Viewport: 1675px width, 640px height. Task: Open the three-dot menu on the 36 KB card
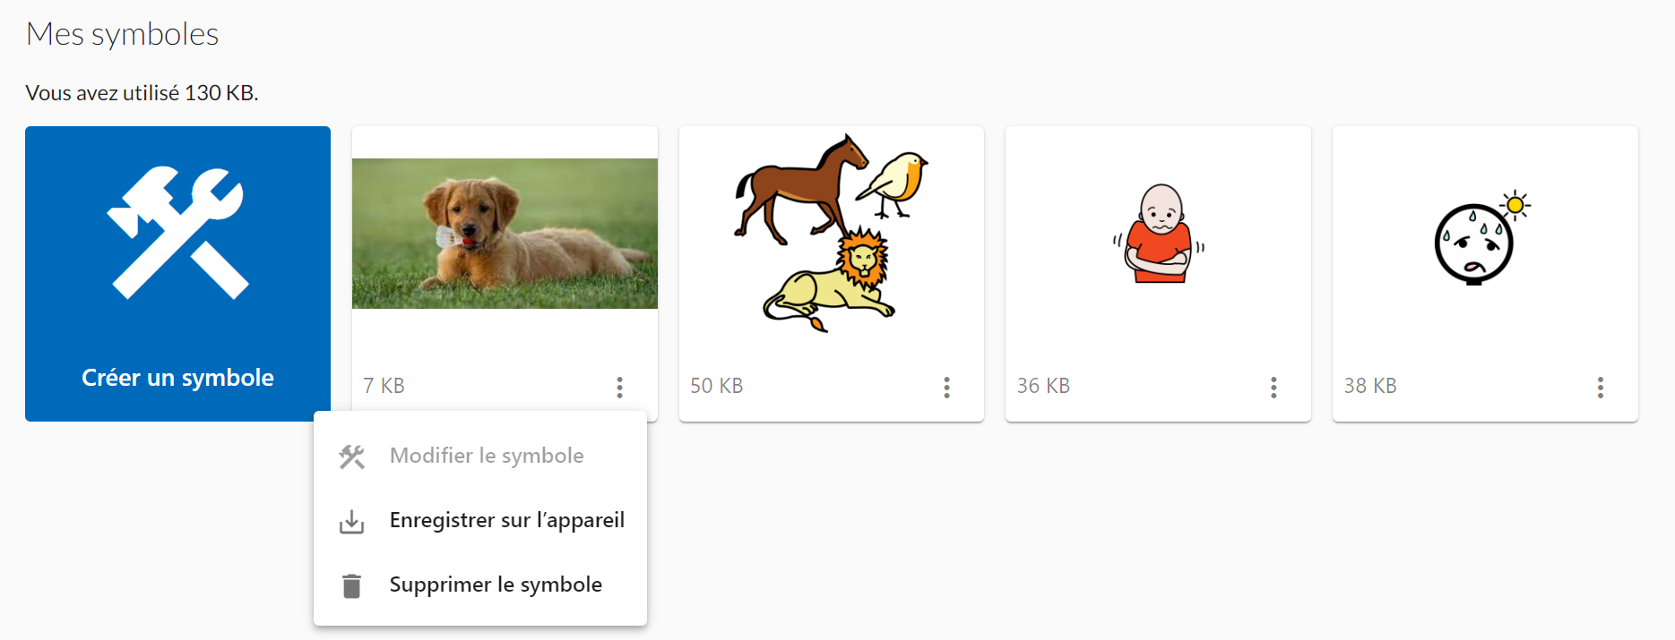coord(1274,387)
